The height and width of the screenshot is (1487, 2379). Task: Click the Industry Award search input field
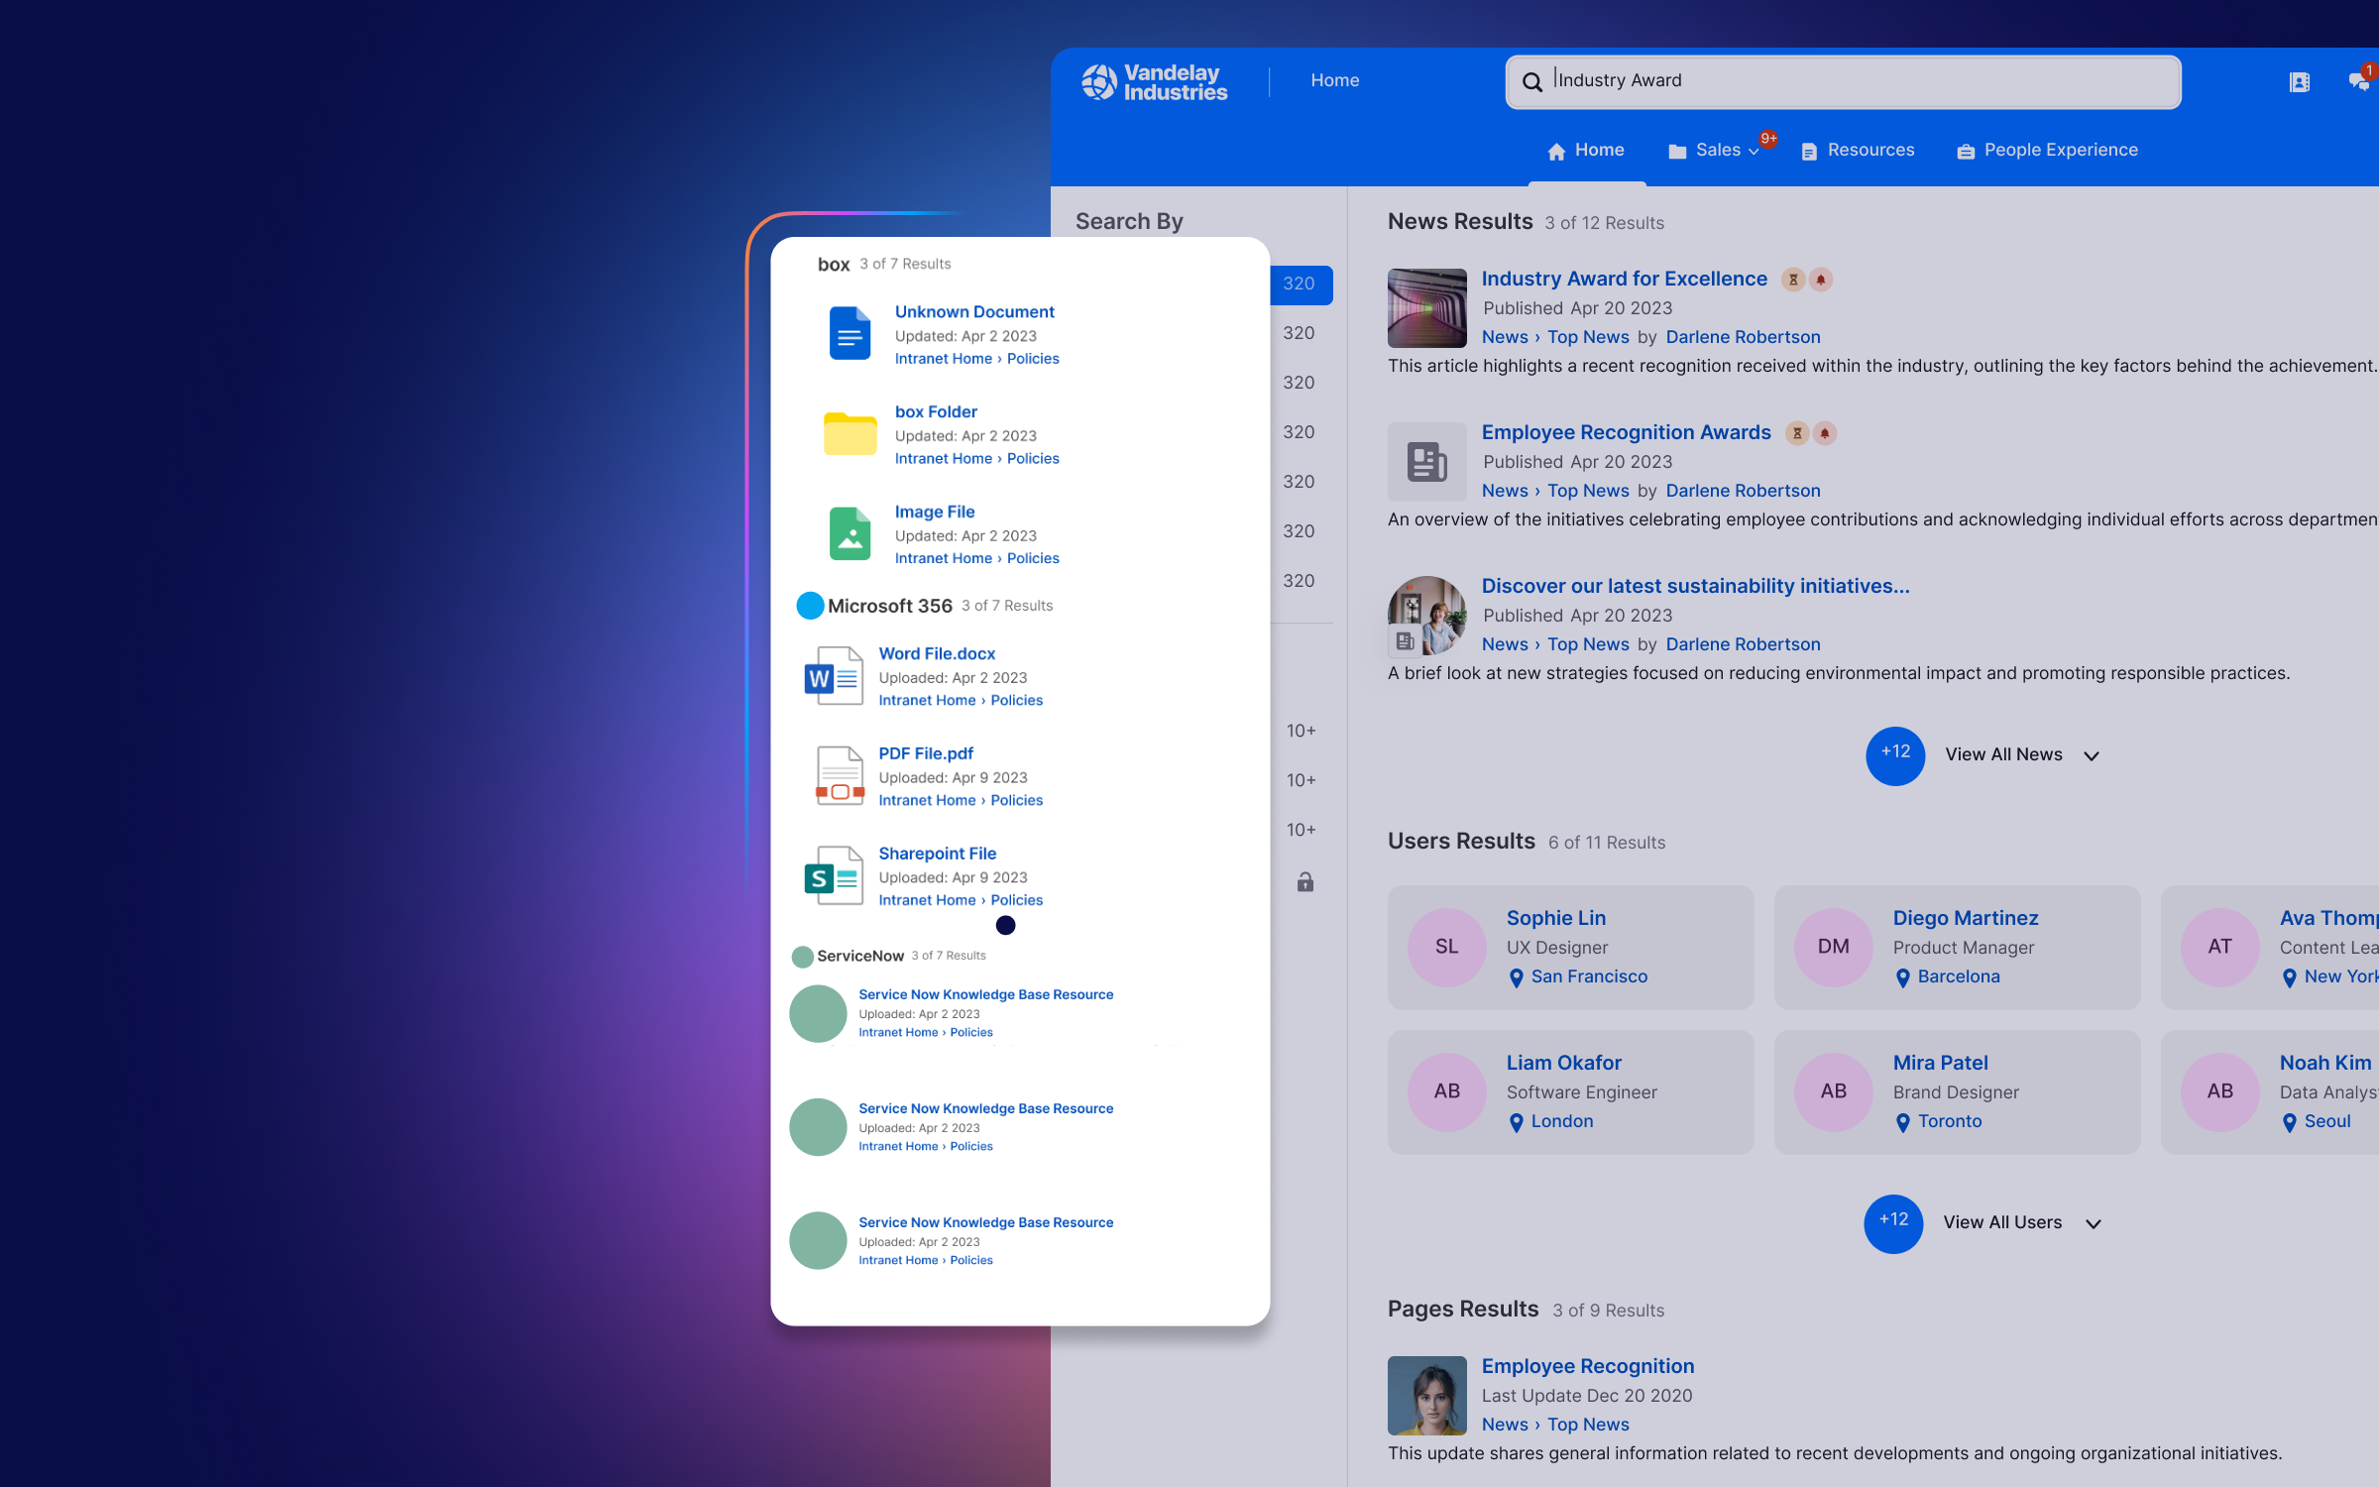pos(1843,81)
